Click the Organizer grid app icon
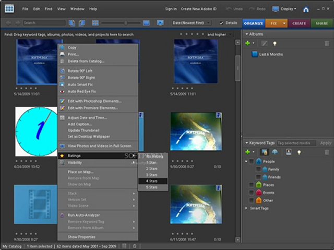Screen dimensions: 334x250 pyautogui.click(x=9, y=9)
